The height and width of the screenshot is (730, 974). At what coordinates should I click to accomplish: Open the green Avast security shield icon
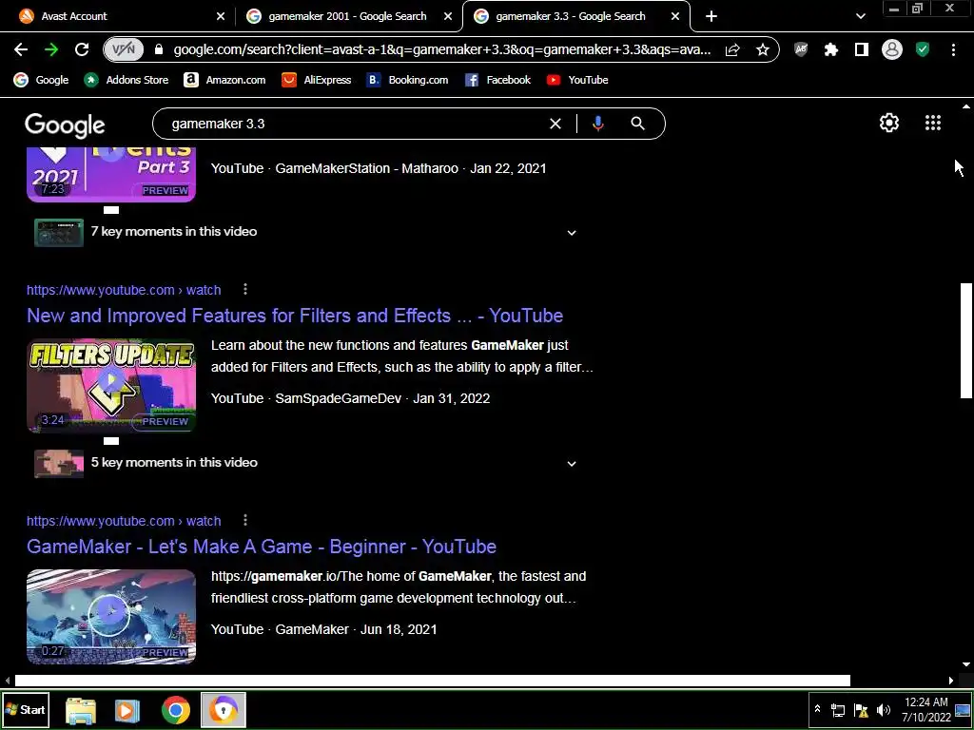coord(923,49)
